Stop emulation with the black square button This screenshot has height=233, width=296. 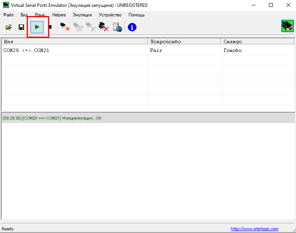coord(50,27)
